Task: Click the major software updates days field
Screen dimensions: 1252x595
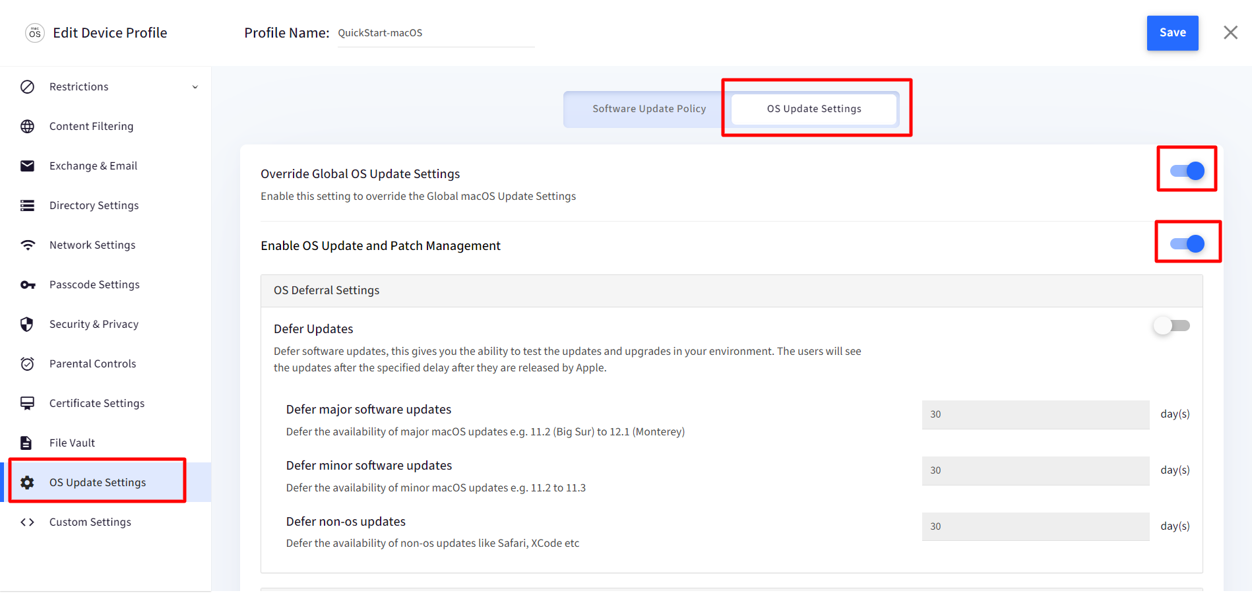Action: tap(1035, 414)
